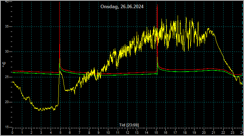Select the 20 label on temperature axis

pyautogui.click(x=7, y=102)
